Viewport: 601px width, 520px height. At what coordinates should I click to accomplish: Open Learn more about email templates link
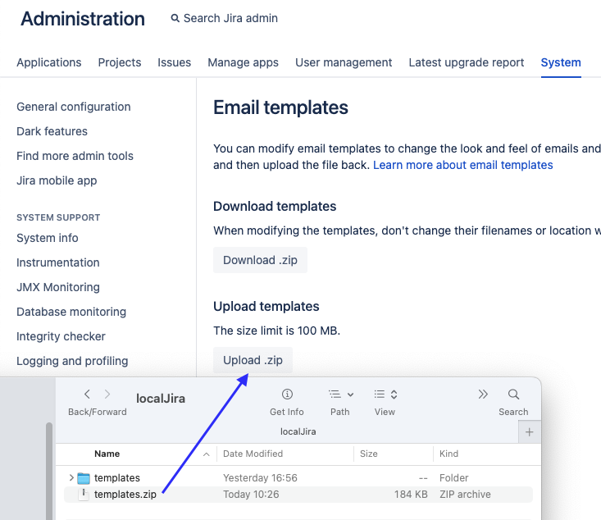pyautogui.click(x=463, y=165)
